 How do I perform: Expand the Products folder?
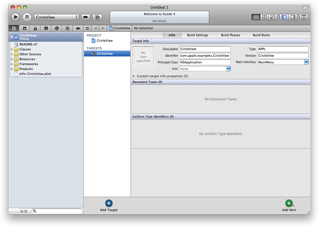coord(12,69)
